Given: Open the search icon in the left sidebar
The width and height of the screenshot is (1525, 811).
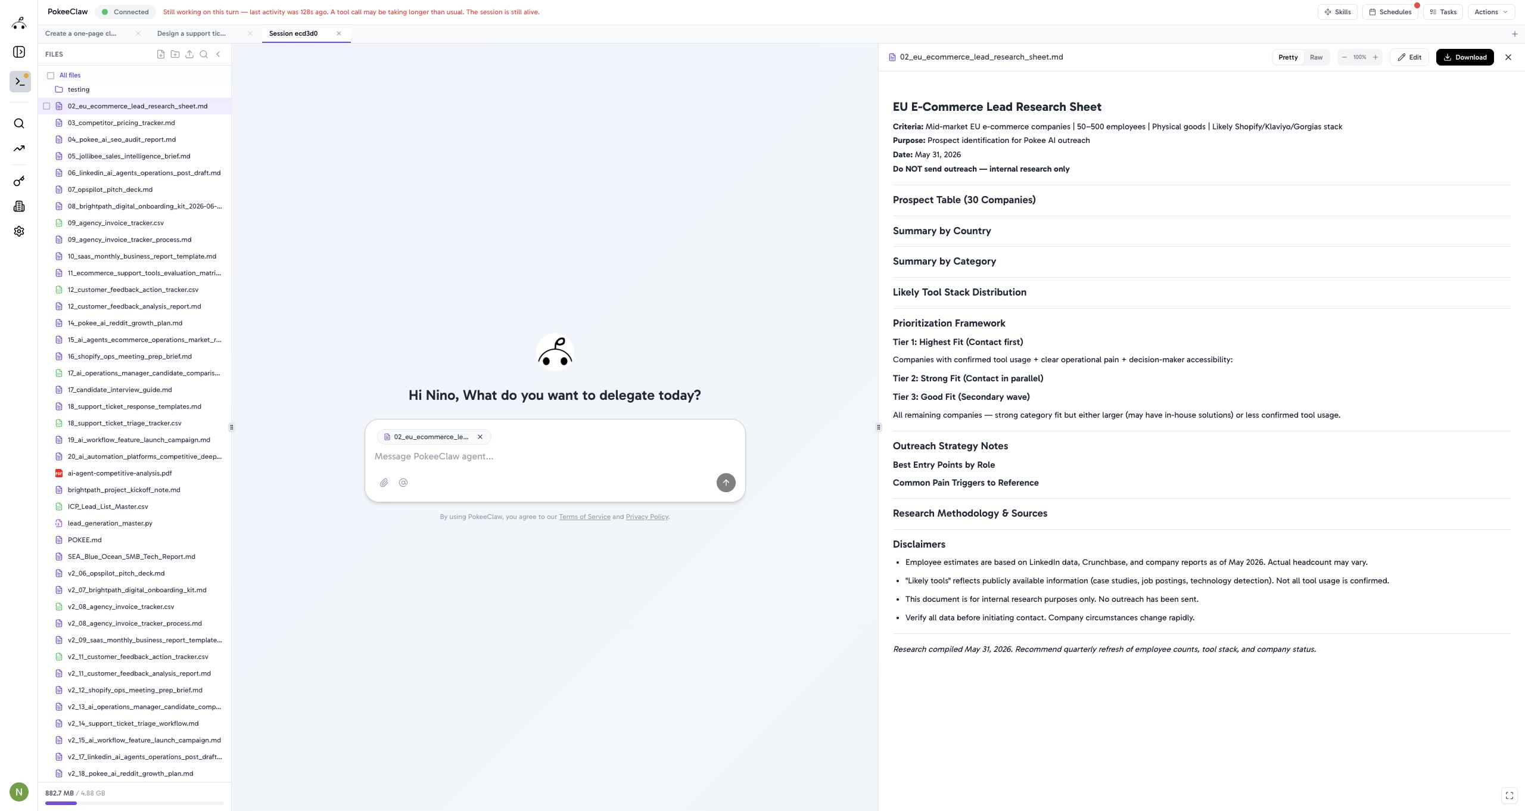Looking at the screenshot, I should 19,123.
